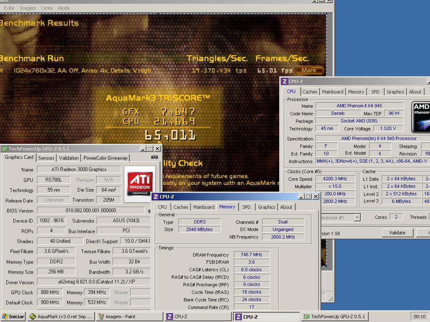Click the Subvendor field ASUS (1043)

tap(124, 221)
